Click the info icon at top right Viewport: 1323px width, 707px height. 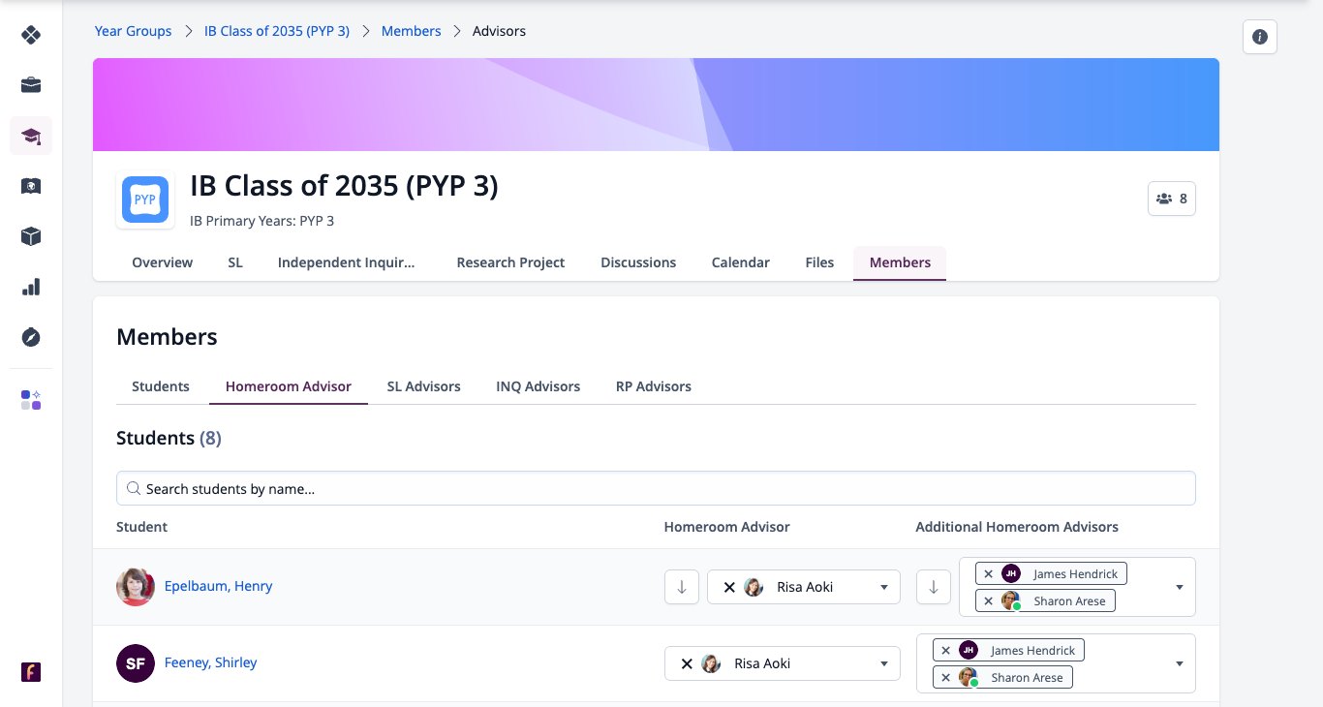(x=1260, y=37)
